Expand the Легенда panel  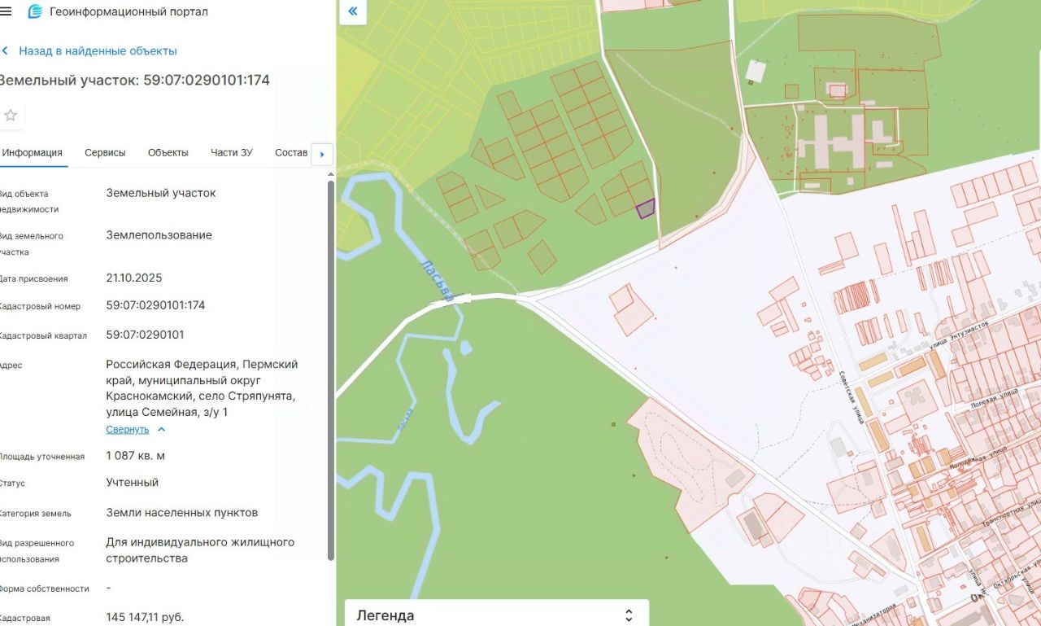pos(628,615)
